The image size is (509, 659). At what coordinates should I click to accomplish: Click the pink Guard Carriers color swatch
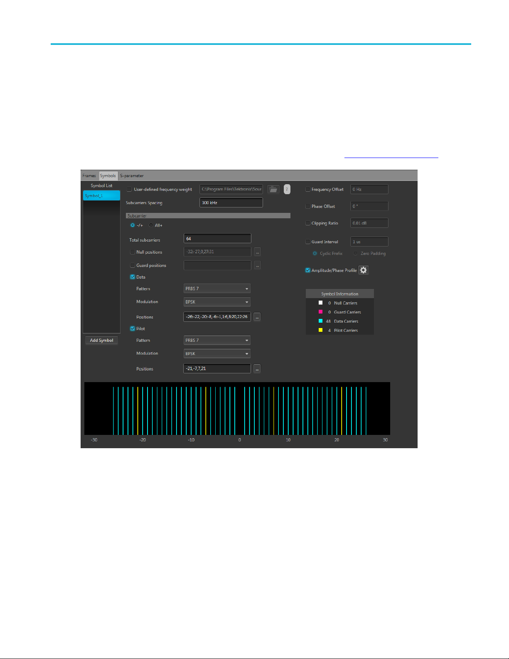pos(320,312)
